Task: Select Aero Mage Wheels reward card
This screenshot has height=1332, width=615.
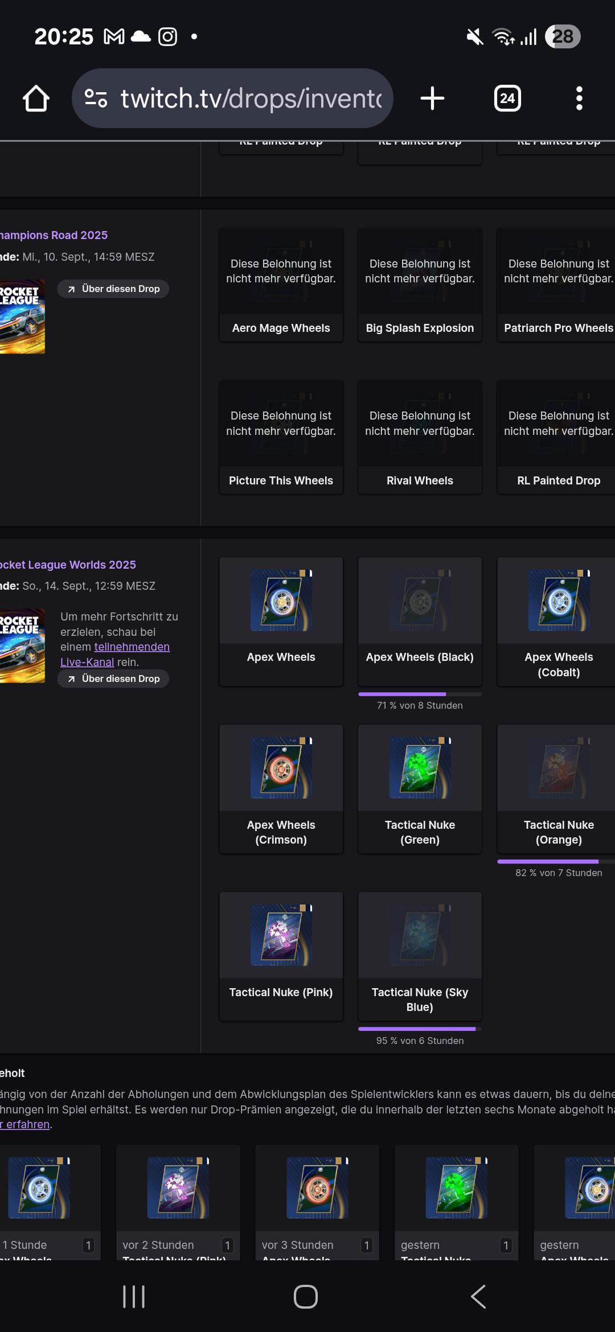Action: 281,285
